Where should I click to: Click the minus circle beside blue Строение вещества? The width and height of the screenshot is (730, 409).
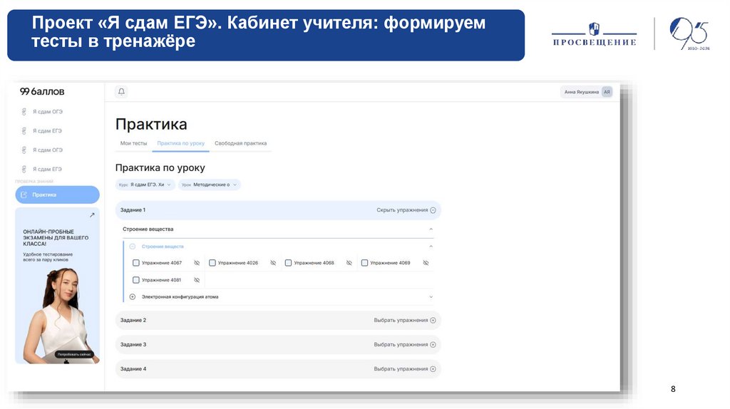pos(132,247)
